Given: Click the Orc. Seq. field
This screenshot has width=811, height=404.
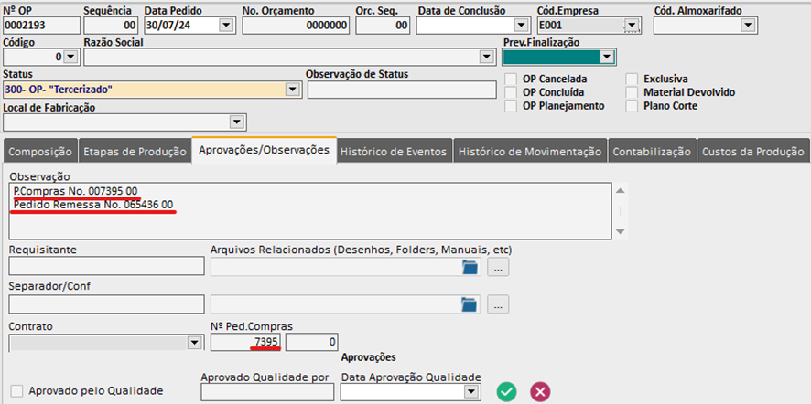Looking at the screenshot, I should click(383, 26).
